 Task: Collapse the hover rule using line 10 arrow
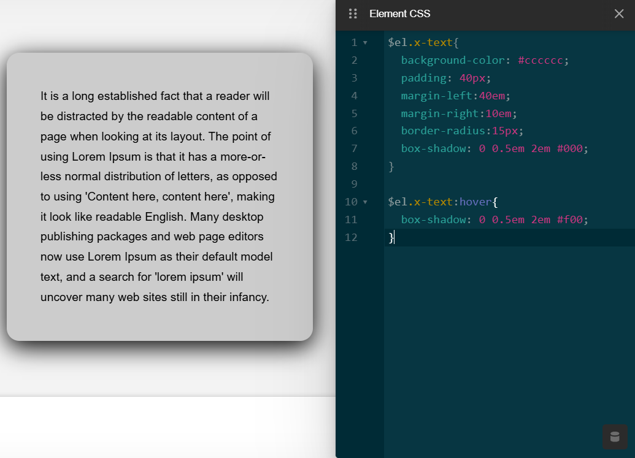365,202
